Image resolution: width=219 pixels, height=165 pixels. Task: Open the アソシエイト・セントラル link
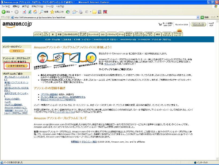[x=64, y=112]
